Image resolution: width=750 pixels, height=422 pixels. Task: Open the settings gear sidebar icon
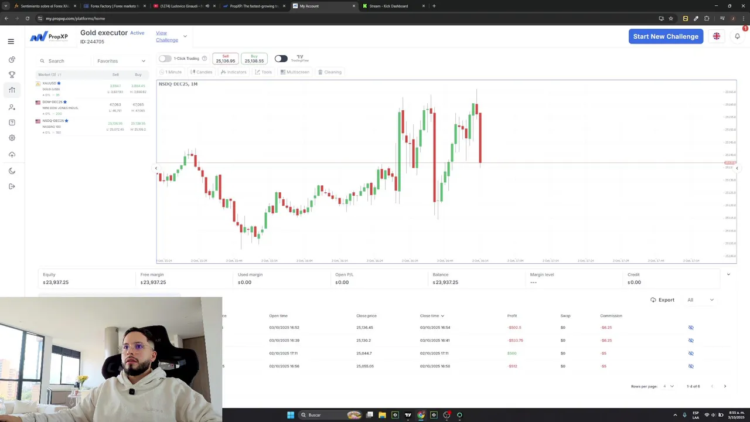12,138
